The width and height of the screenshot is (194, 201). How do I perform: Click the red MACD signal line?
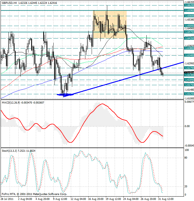coord(82,126)
